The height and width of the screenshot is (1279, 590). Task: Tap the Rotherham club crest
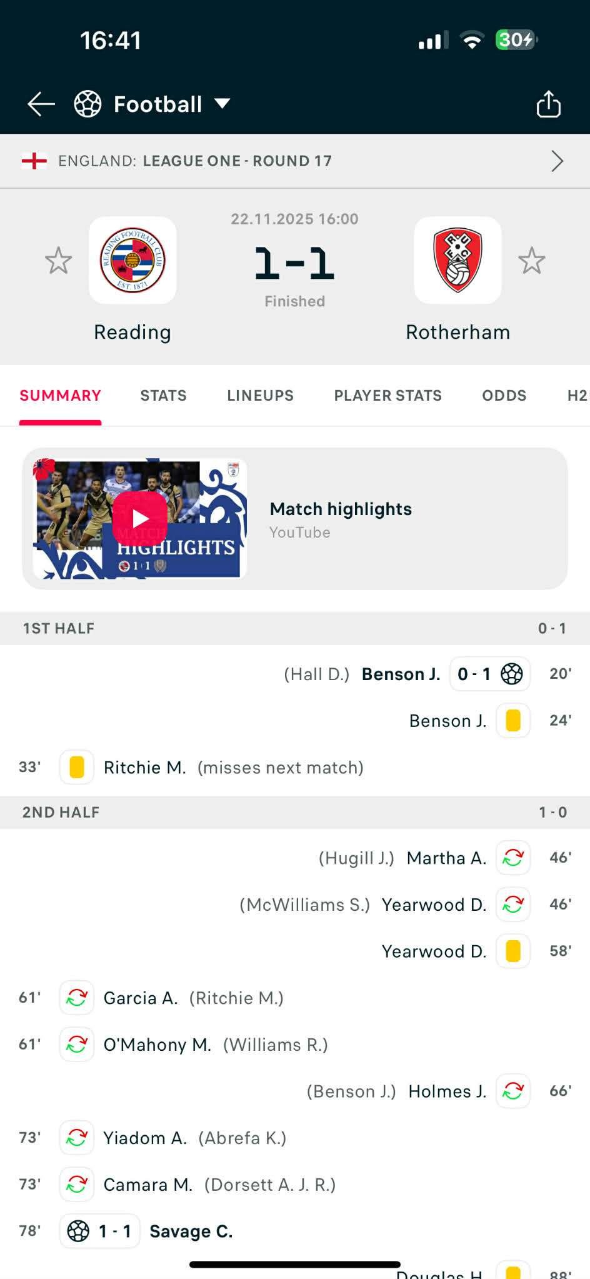457,260
